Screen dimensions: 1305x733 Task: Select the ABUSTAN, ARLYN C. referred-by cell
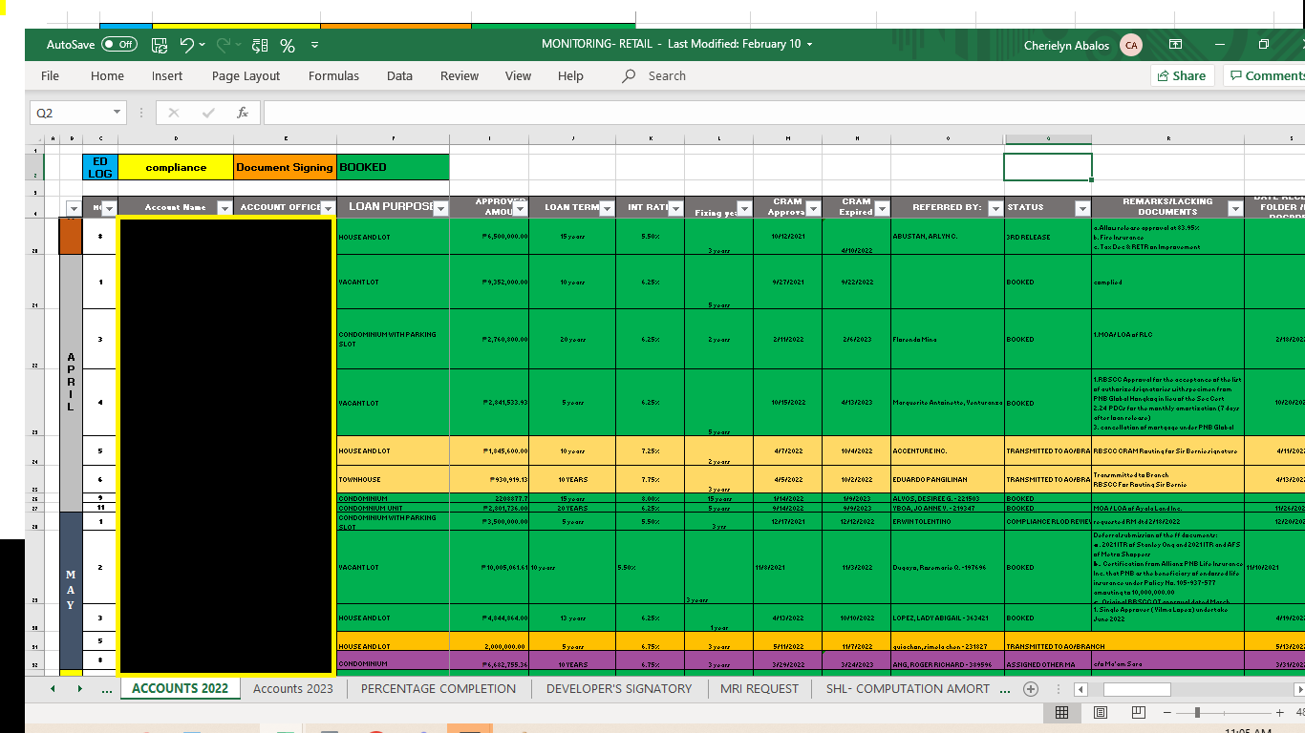tap(948, 237)
